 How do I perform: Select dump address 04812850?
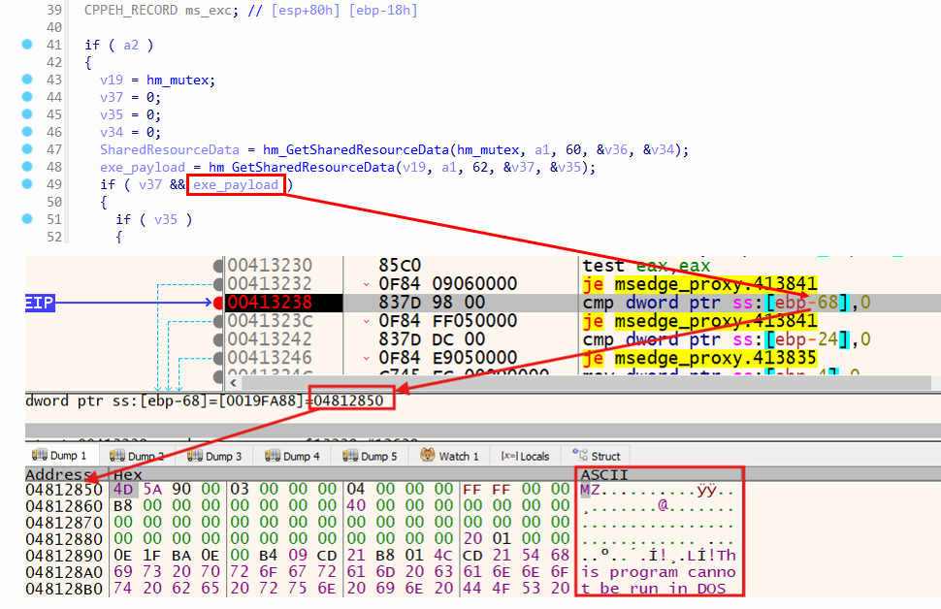pyautogui.click(x=64, y=490)
